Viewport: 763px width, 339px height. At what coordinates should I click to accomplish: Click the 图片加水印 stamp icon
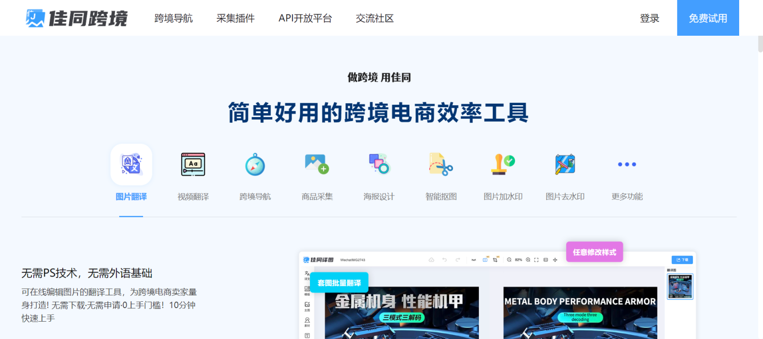tap(503, 164)
